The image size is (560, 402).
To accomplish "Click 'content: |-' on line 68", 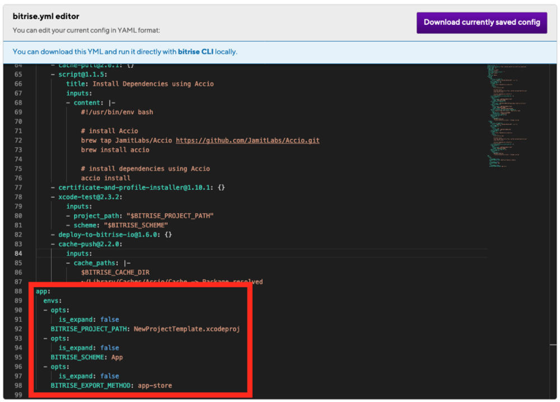I will 94,103.
